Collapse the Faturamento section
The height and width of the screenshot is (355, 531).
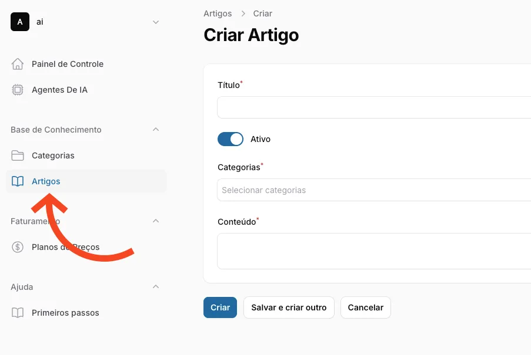coord(156,221)
